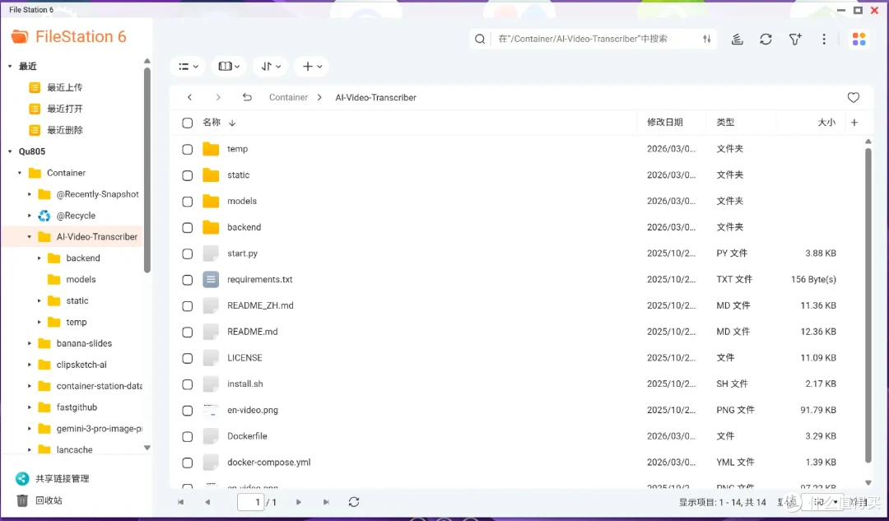Sort by the 大小 column header
This screenshot has height=521, width=889.
pos(826,123)
